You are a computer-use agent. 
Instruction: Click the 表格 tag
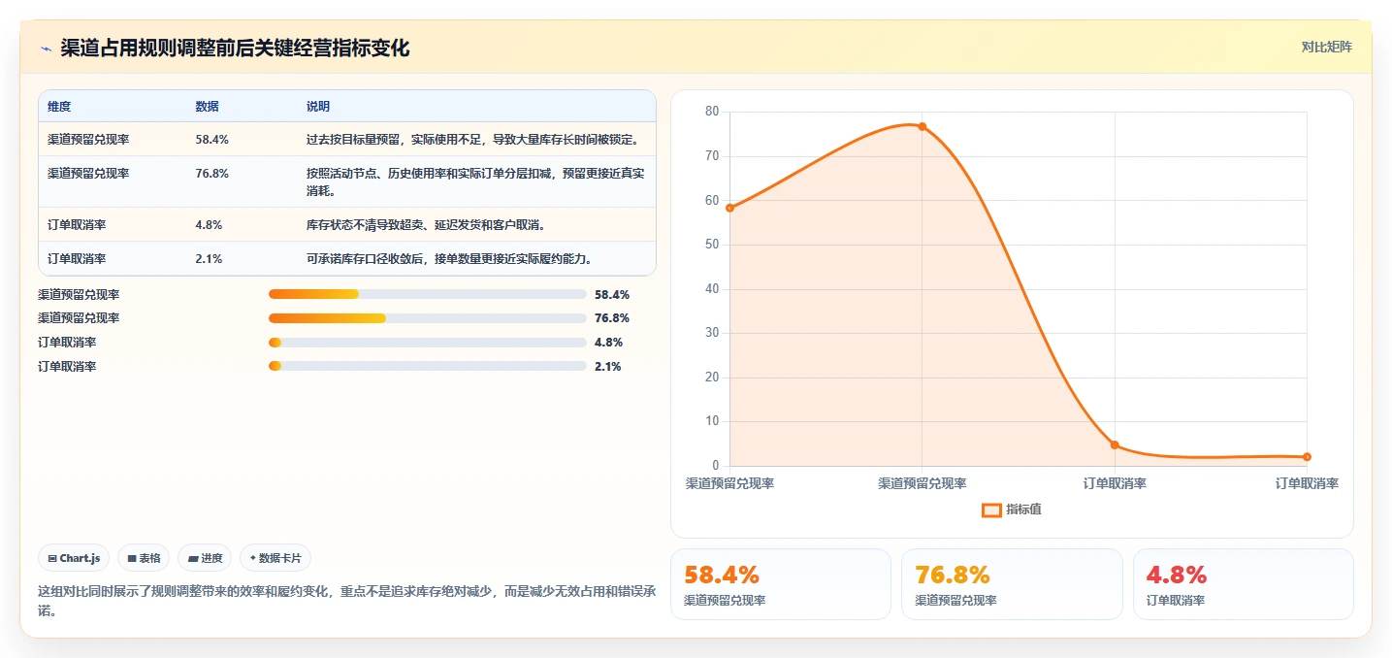(144, 558)
